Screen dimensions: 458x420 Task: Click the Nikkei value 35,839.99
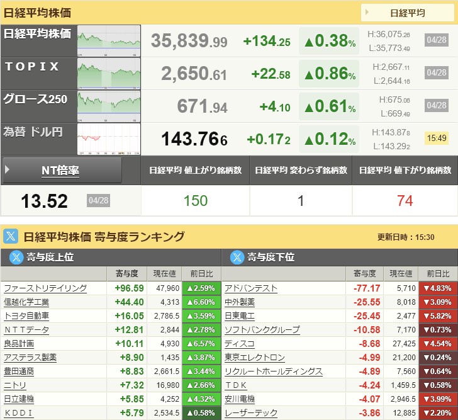(x=189, y=41)
